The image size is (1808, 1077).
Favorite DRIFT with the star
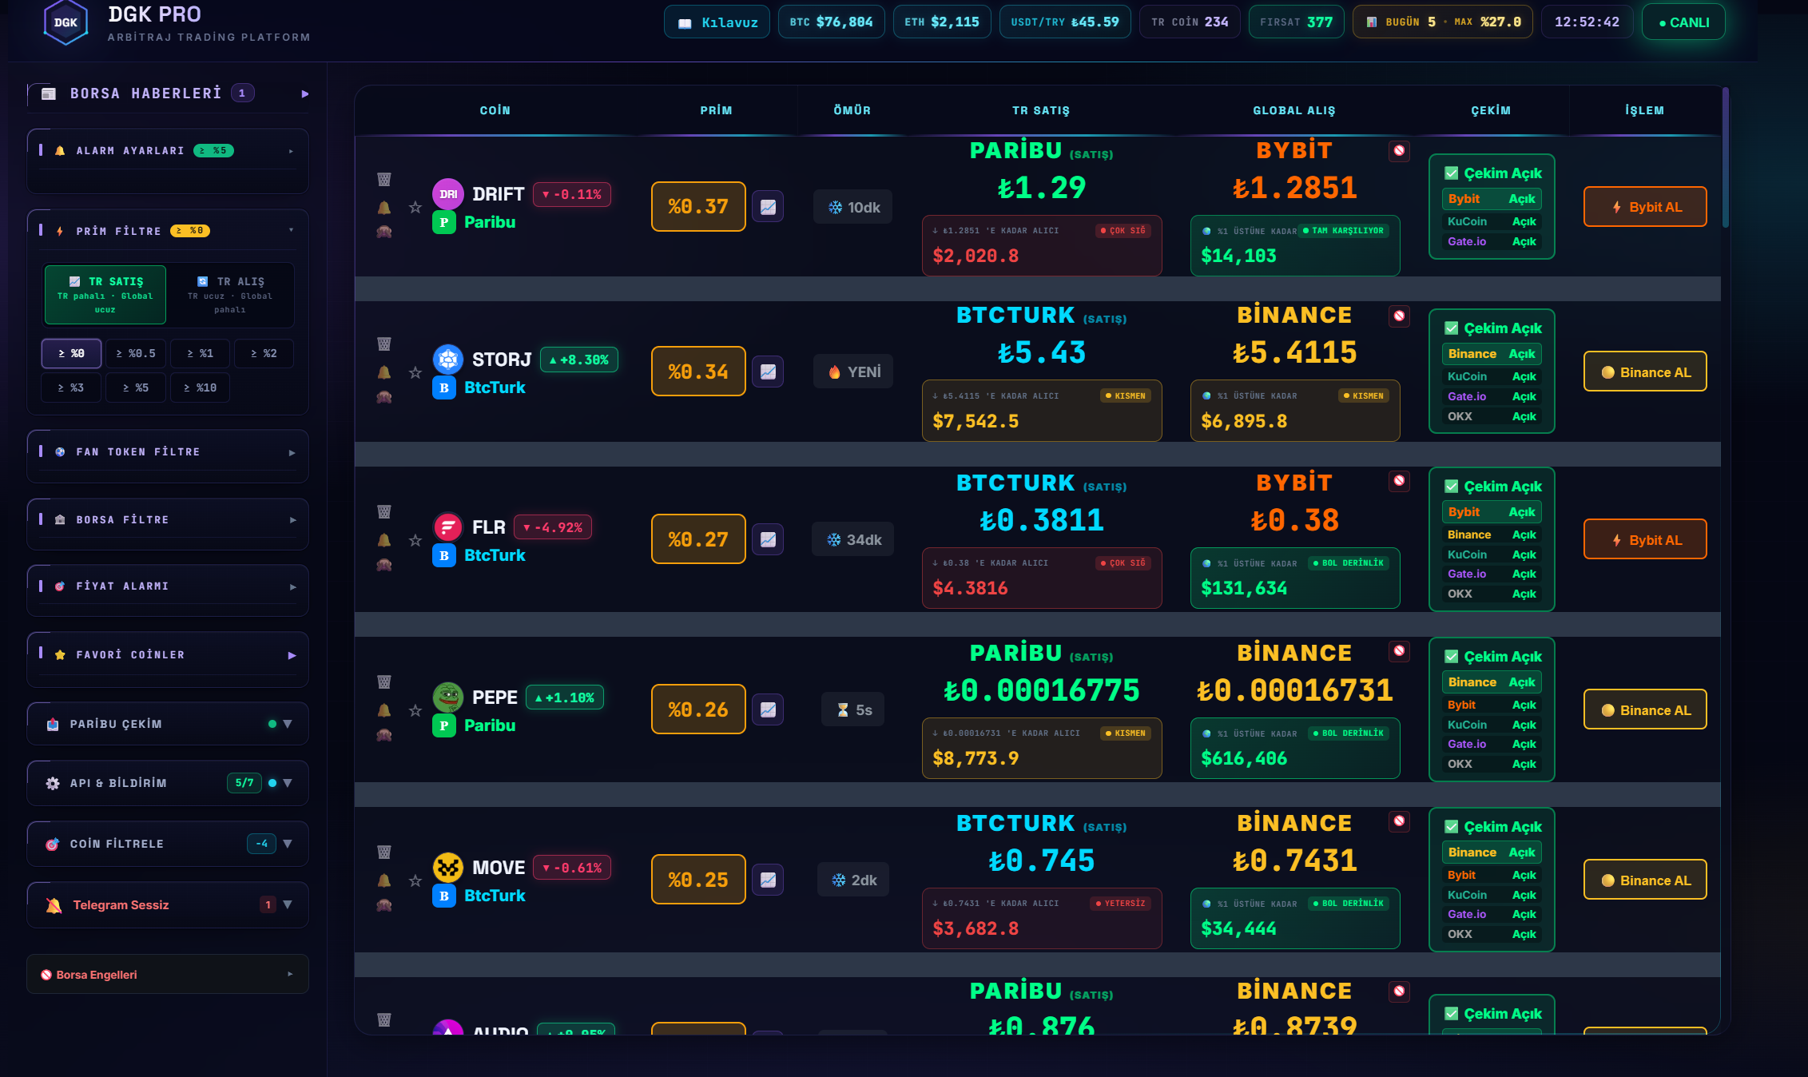click(x=415, y=208)
